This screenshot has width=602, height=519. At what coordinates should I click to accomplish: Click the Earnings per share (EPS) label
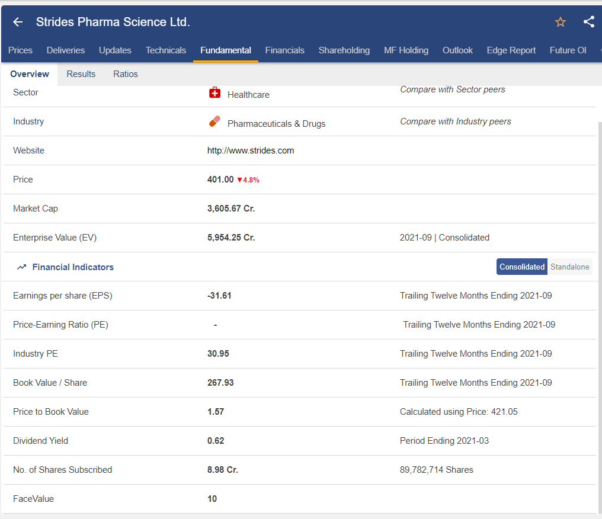63,296
